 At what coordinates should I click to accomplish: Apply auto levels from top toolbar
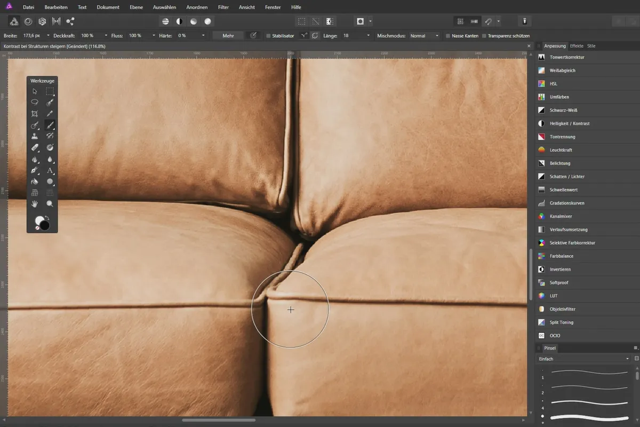(165, 21)
